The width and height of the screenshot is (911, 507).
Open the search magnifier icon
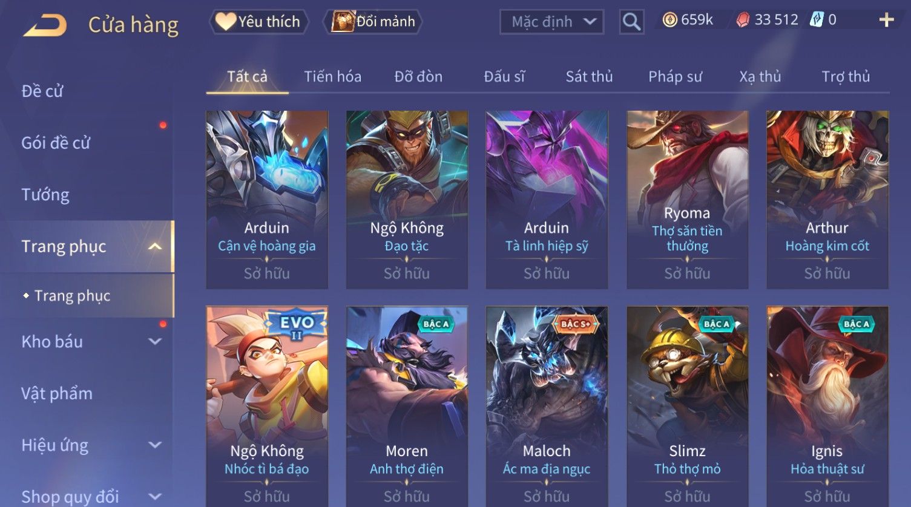point(631,22)
